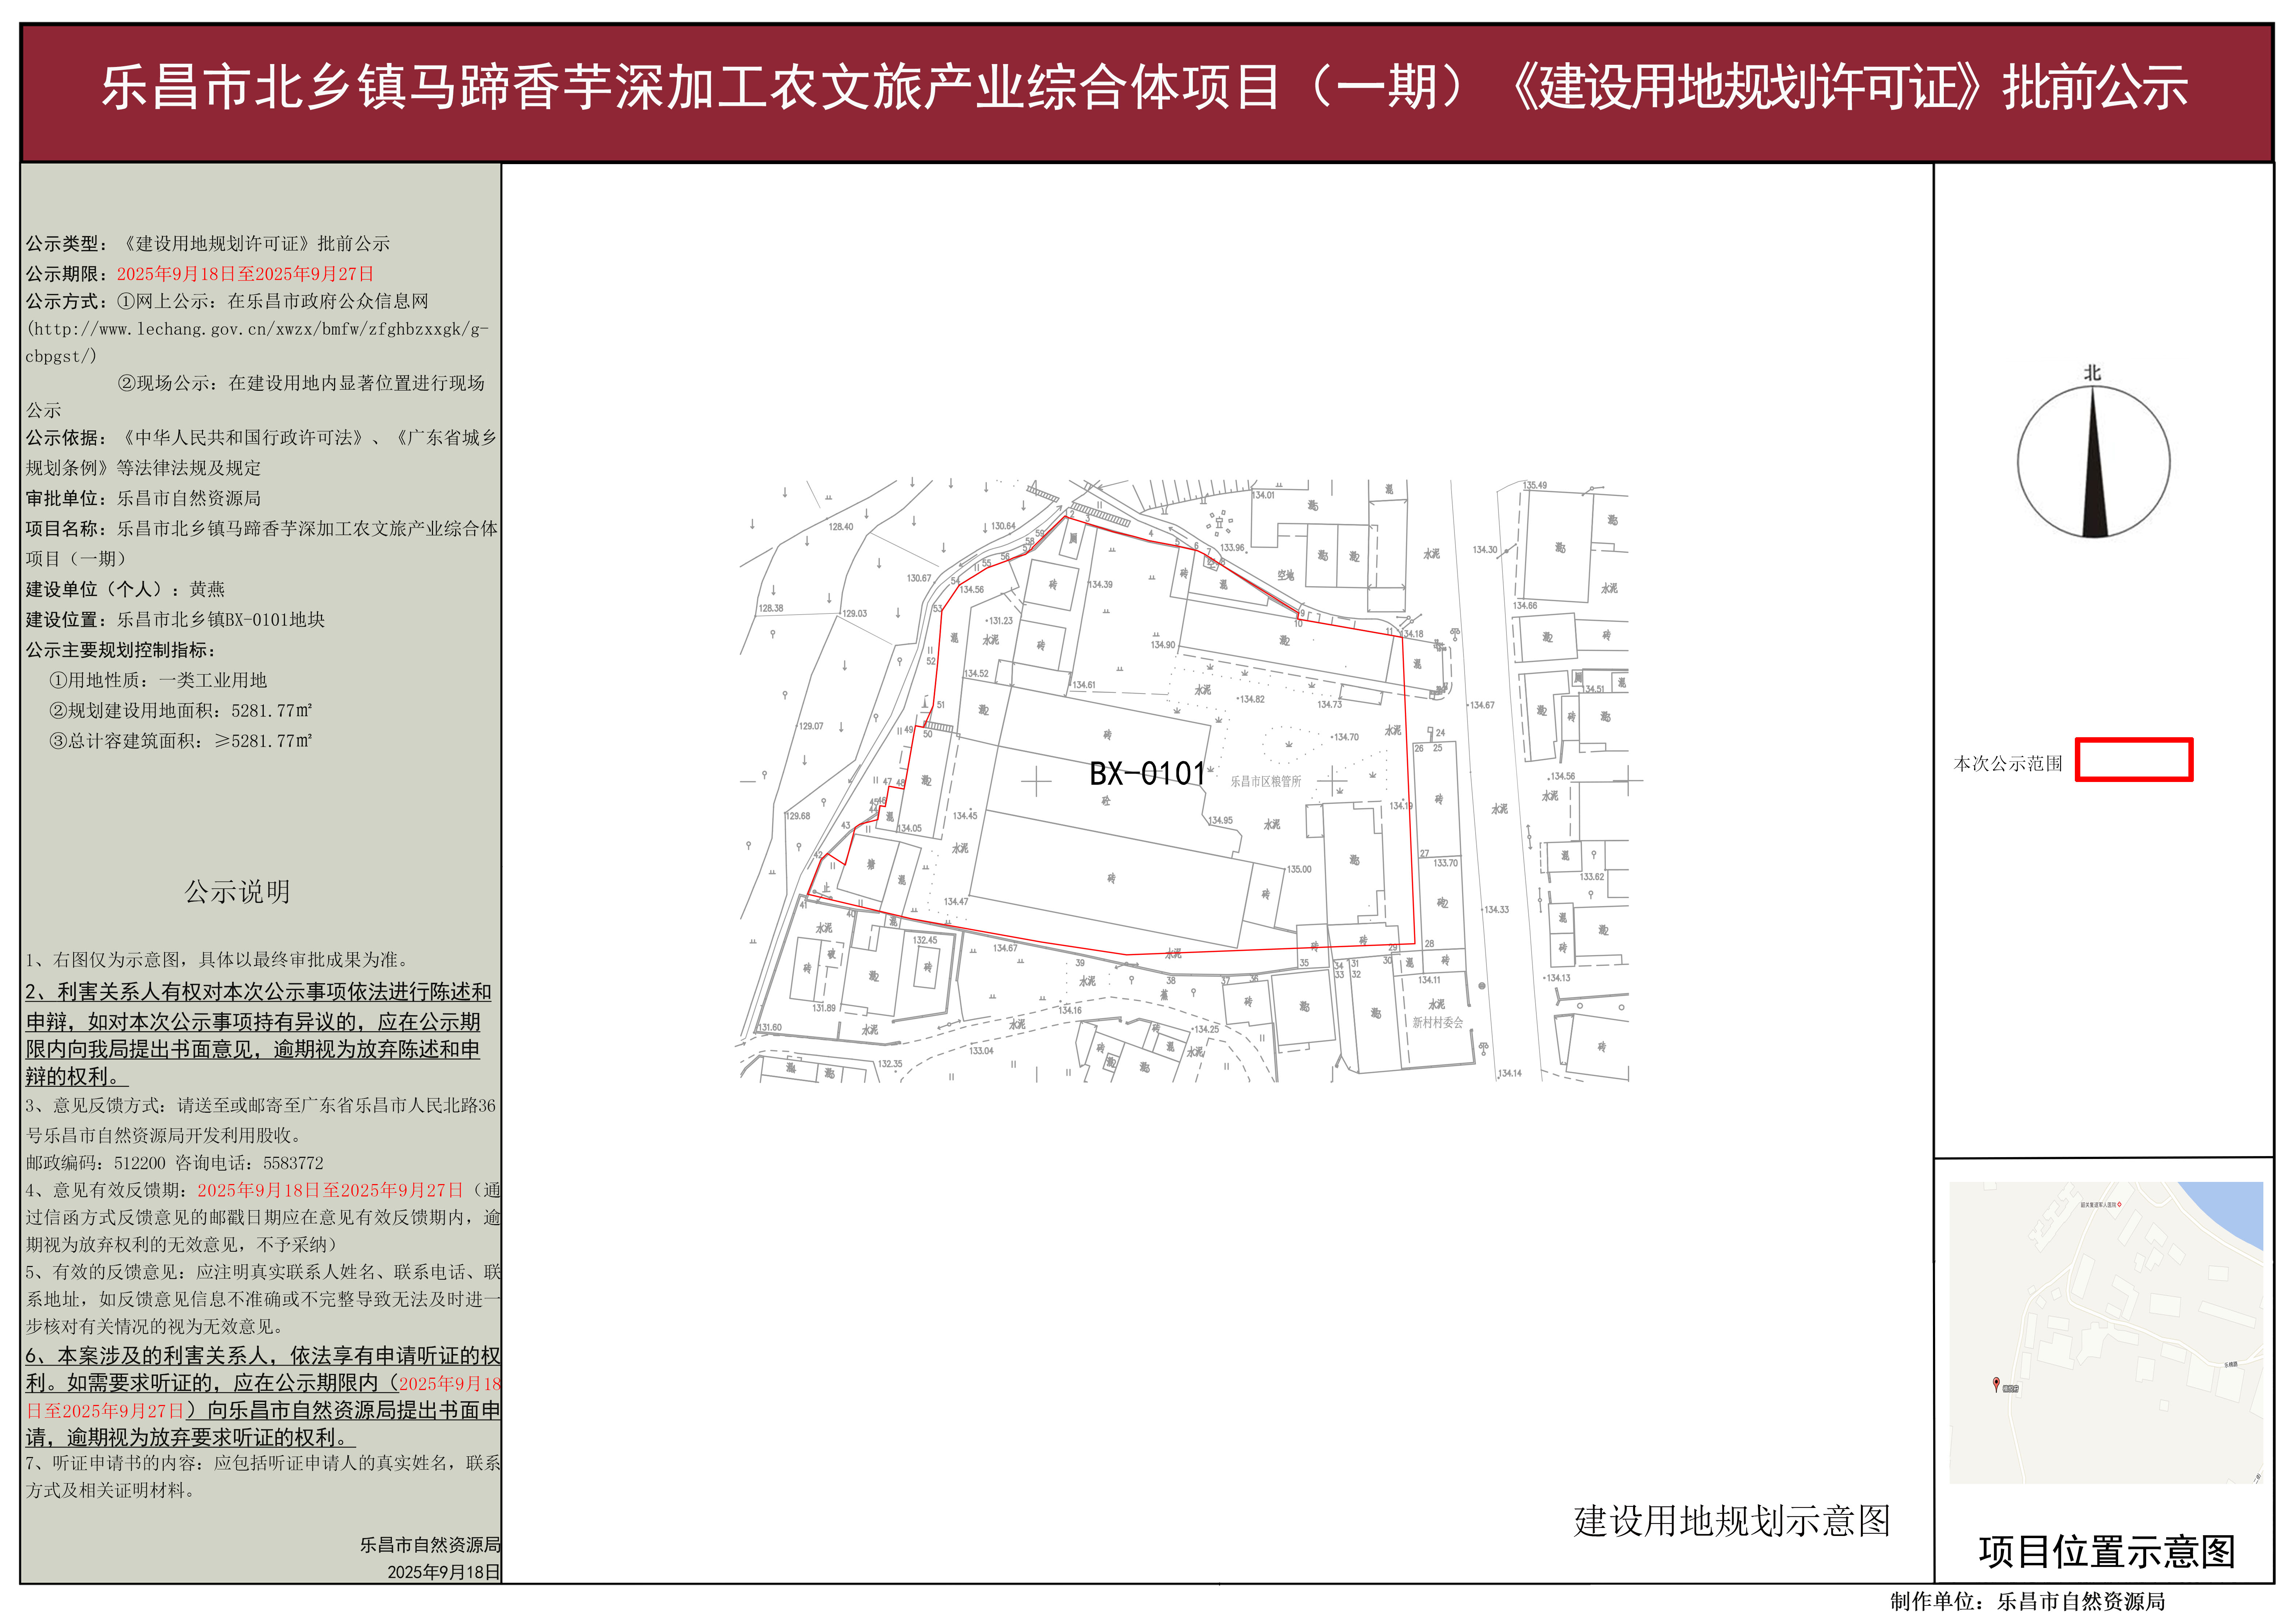The image size is (2295, 1624).
Task: Click the government website URL link
Action: (x=257, y=329)
